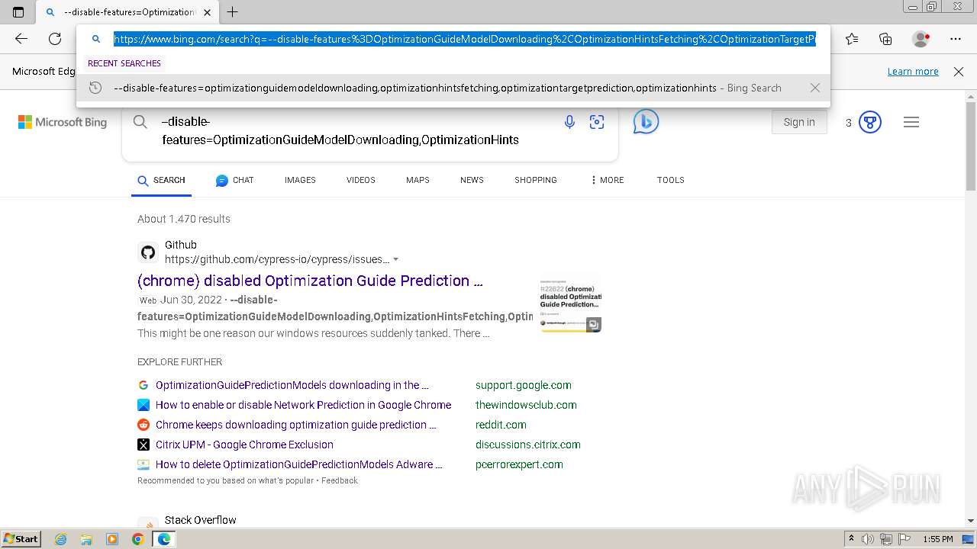Go back with the browser back arrow
The image size is (977, 549).
pos(21,39)
